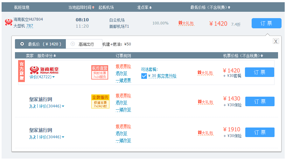Click the ¥1910 price text
This screenshot has height=159, width=286.
coord(232,129)
